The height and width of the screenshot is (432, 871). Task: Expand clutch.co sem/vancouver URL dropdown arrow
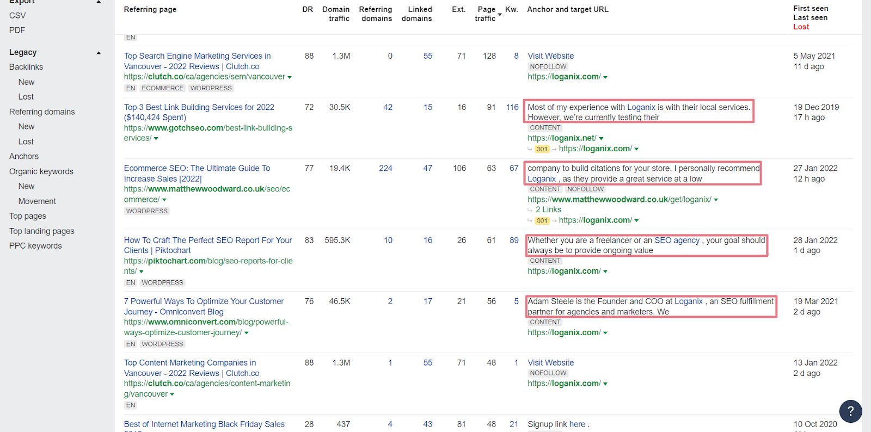(290, 77)
